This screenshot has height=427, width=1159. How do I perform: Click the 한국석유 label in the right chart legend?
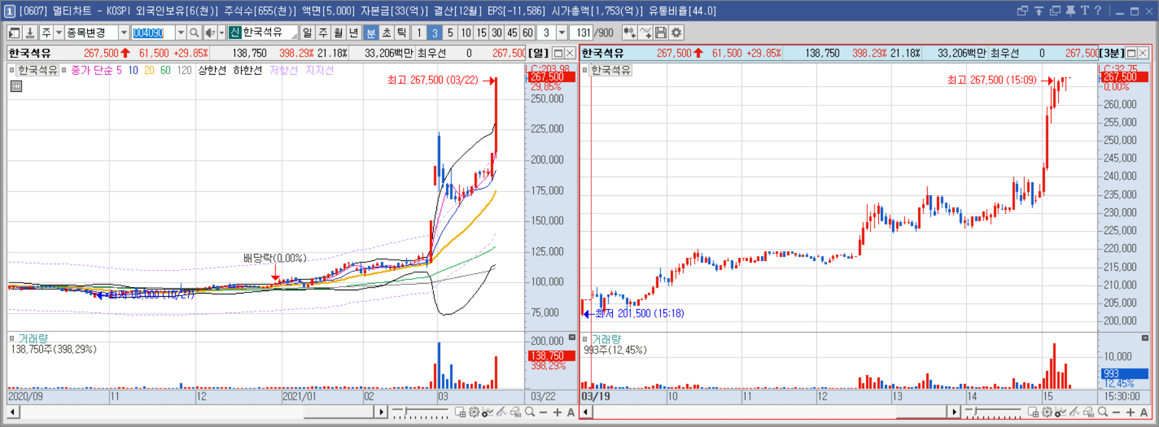tap(611, 70)
